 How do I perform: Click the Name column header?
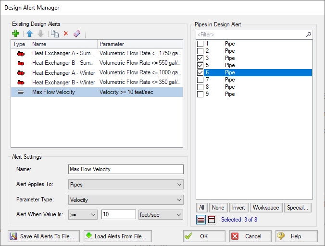pos(63,44)
